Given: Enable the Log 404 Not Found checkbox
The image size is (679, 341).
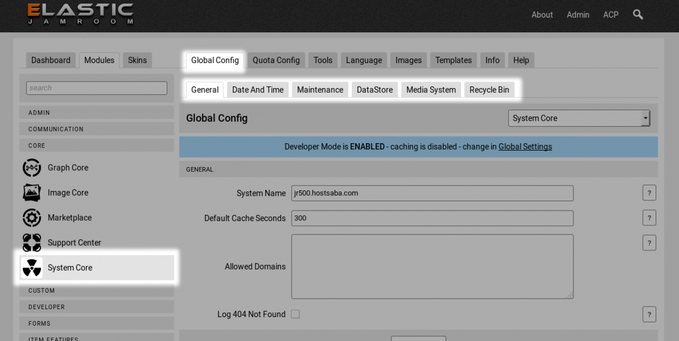Looking at the screenshot, I should point(295,314).
